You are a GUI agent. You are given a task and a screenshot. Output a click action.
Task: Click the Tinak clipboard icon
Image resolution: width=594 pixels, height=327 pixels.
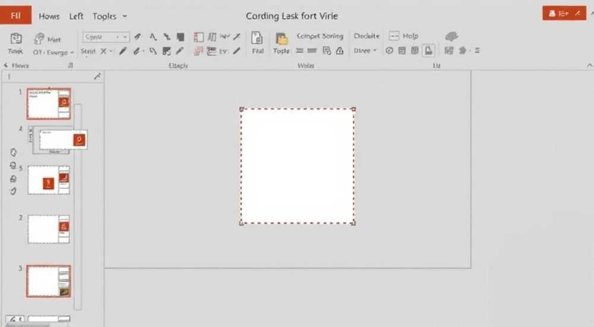16,39
